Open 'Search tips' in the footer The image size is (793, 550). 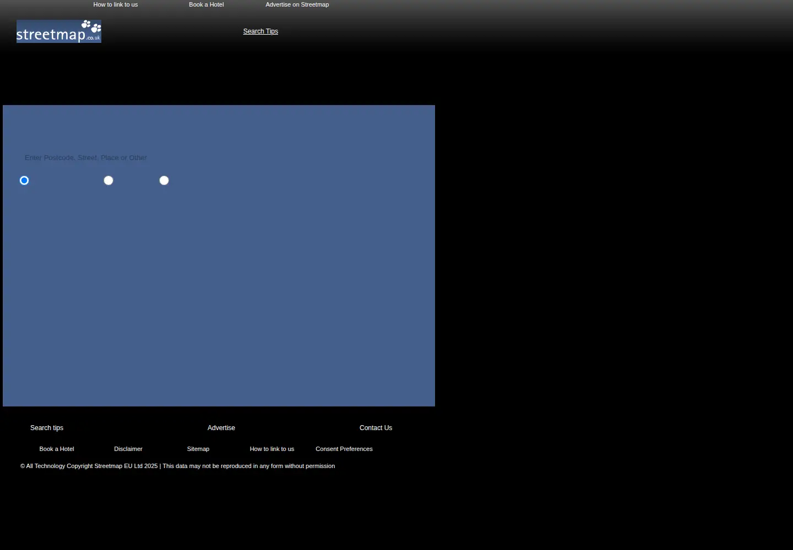click(x=47, y=428)
